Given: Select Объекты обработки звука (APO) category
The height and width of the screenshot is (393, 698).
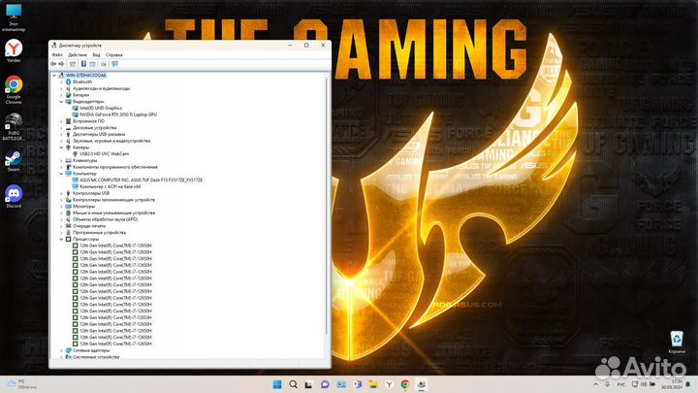Looking at the screenshot, I should (105, 219).
